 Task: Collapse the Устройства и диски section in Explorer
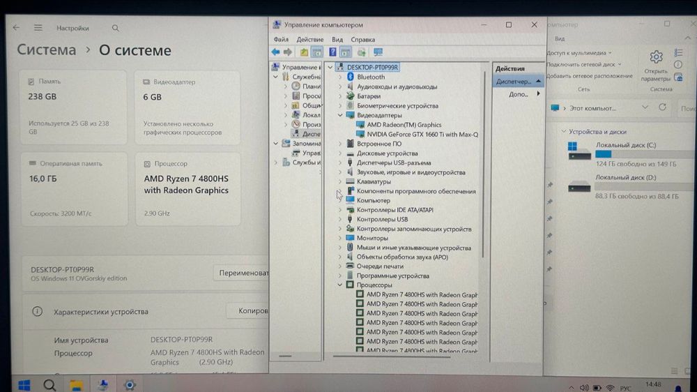[563, 132]
